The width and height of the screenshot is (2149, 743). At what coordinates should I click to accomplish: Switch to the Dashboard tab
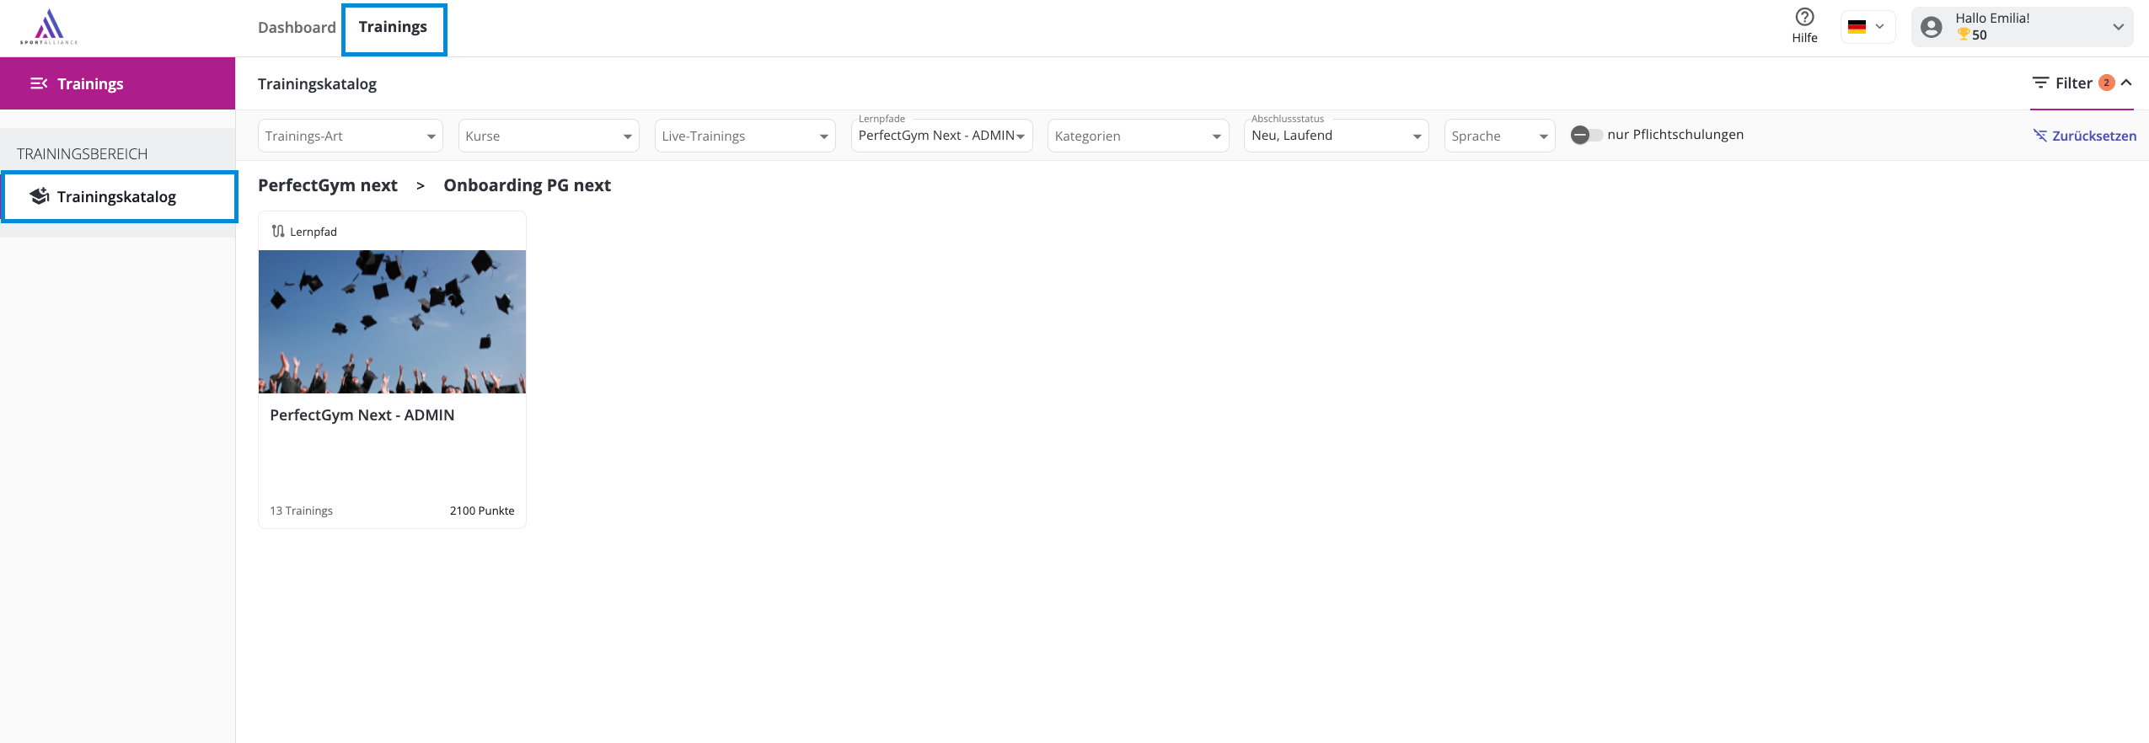coord(297,27)
